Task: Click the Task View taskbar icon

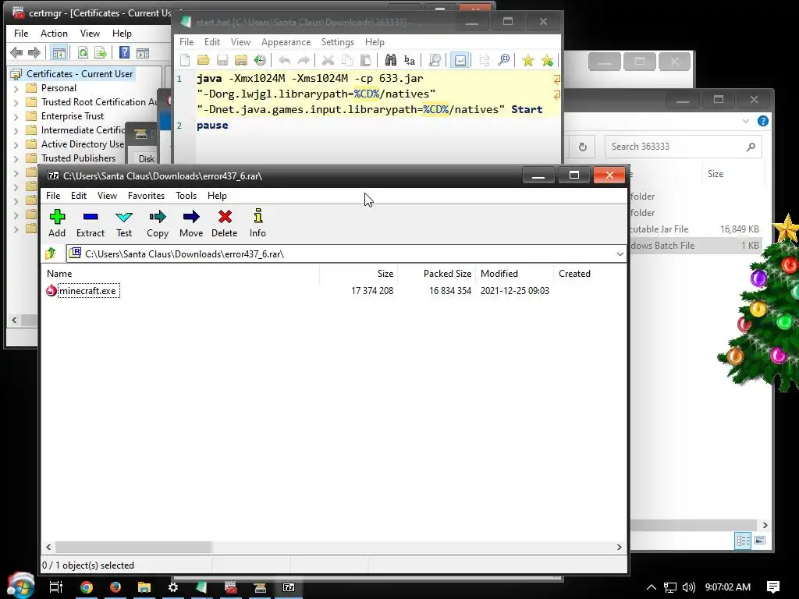Action: (x=56, y=587)
